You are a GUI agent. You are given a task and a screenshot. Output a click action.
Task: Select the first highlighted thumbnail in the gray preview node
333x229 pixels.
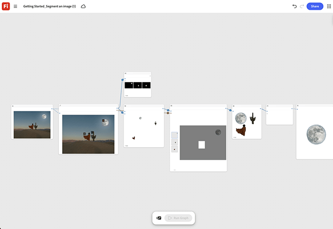click(x=174, y=135)
